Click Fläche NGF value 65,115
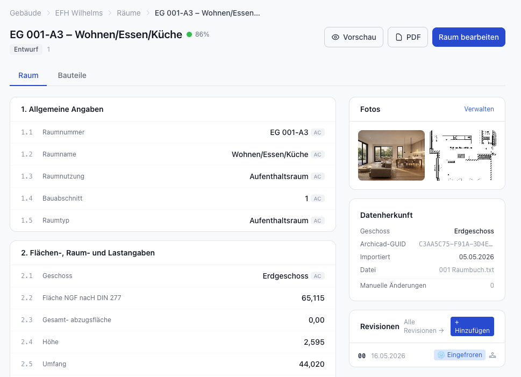 (313, 298)
